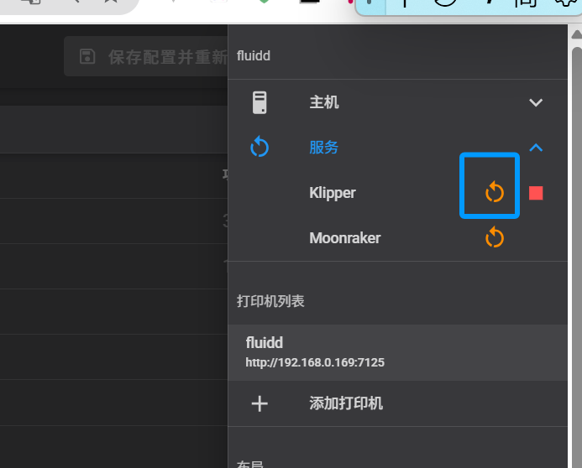This screenshot has width=582, height=468.
Task: Stop Klipper with the red square
Action: coord(536,193)
